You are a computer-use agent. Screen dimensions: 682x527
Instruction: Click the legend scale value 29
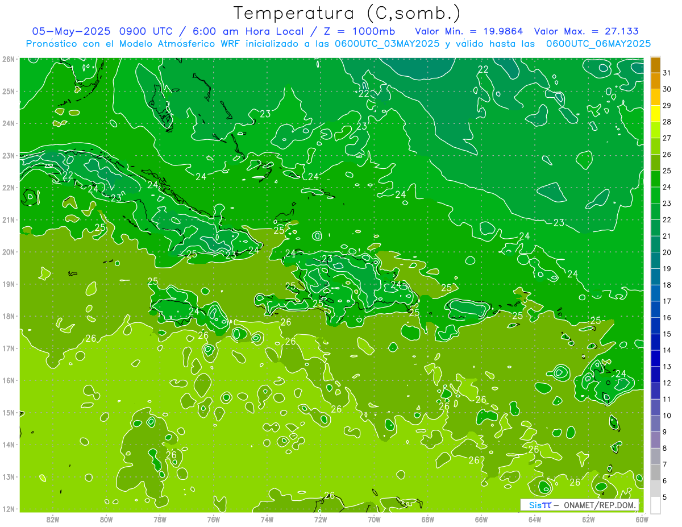click(667, 105)
